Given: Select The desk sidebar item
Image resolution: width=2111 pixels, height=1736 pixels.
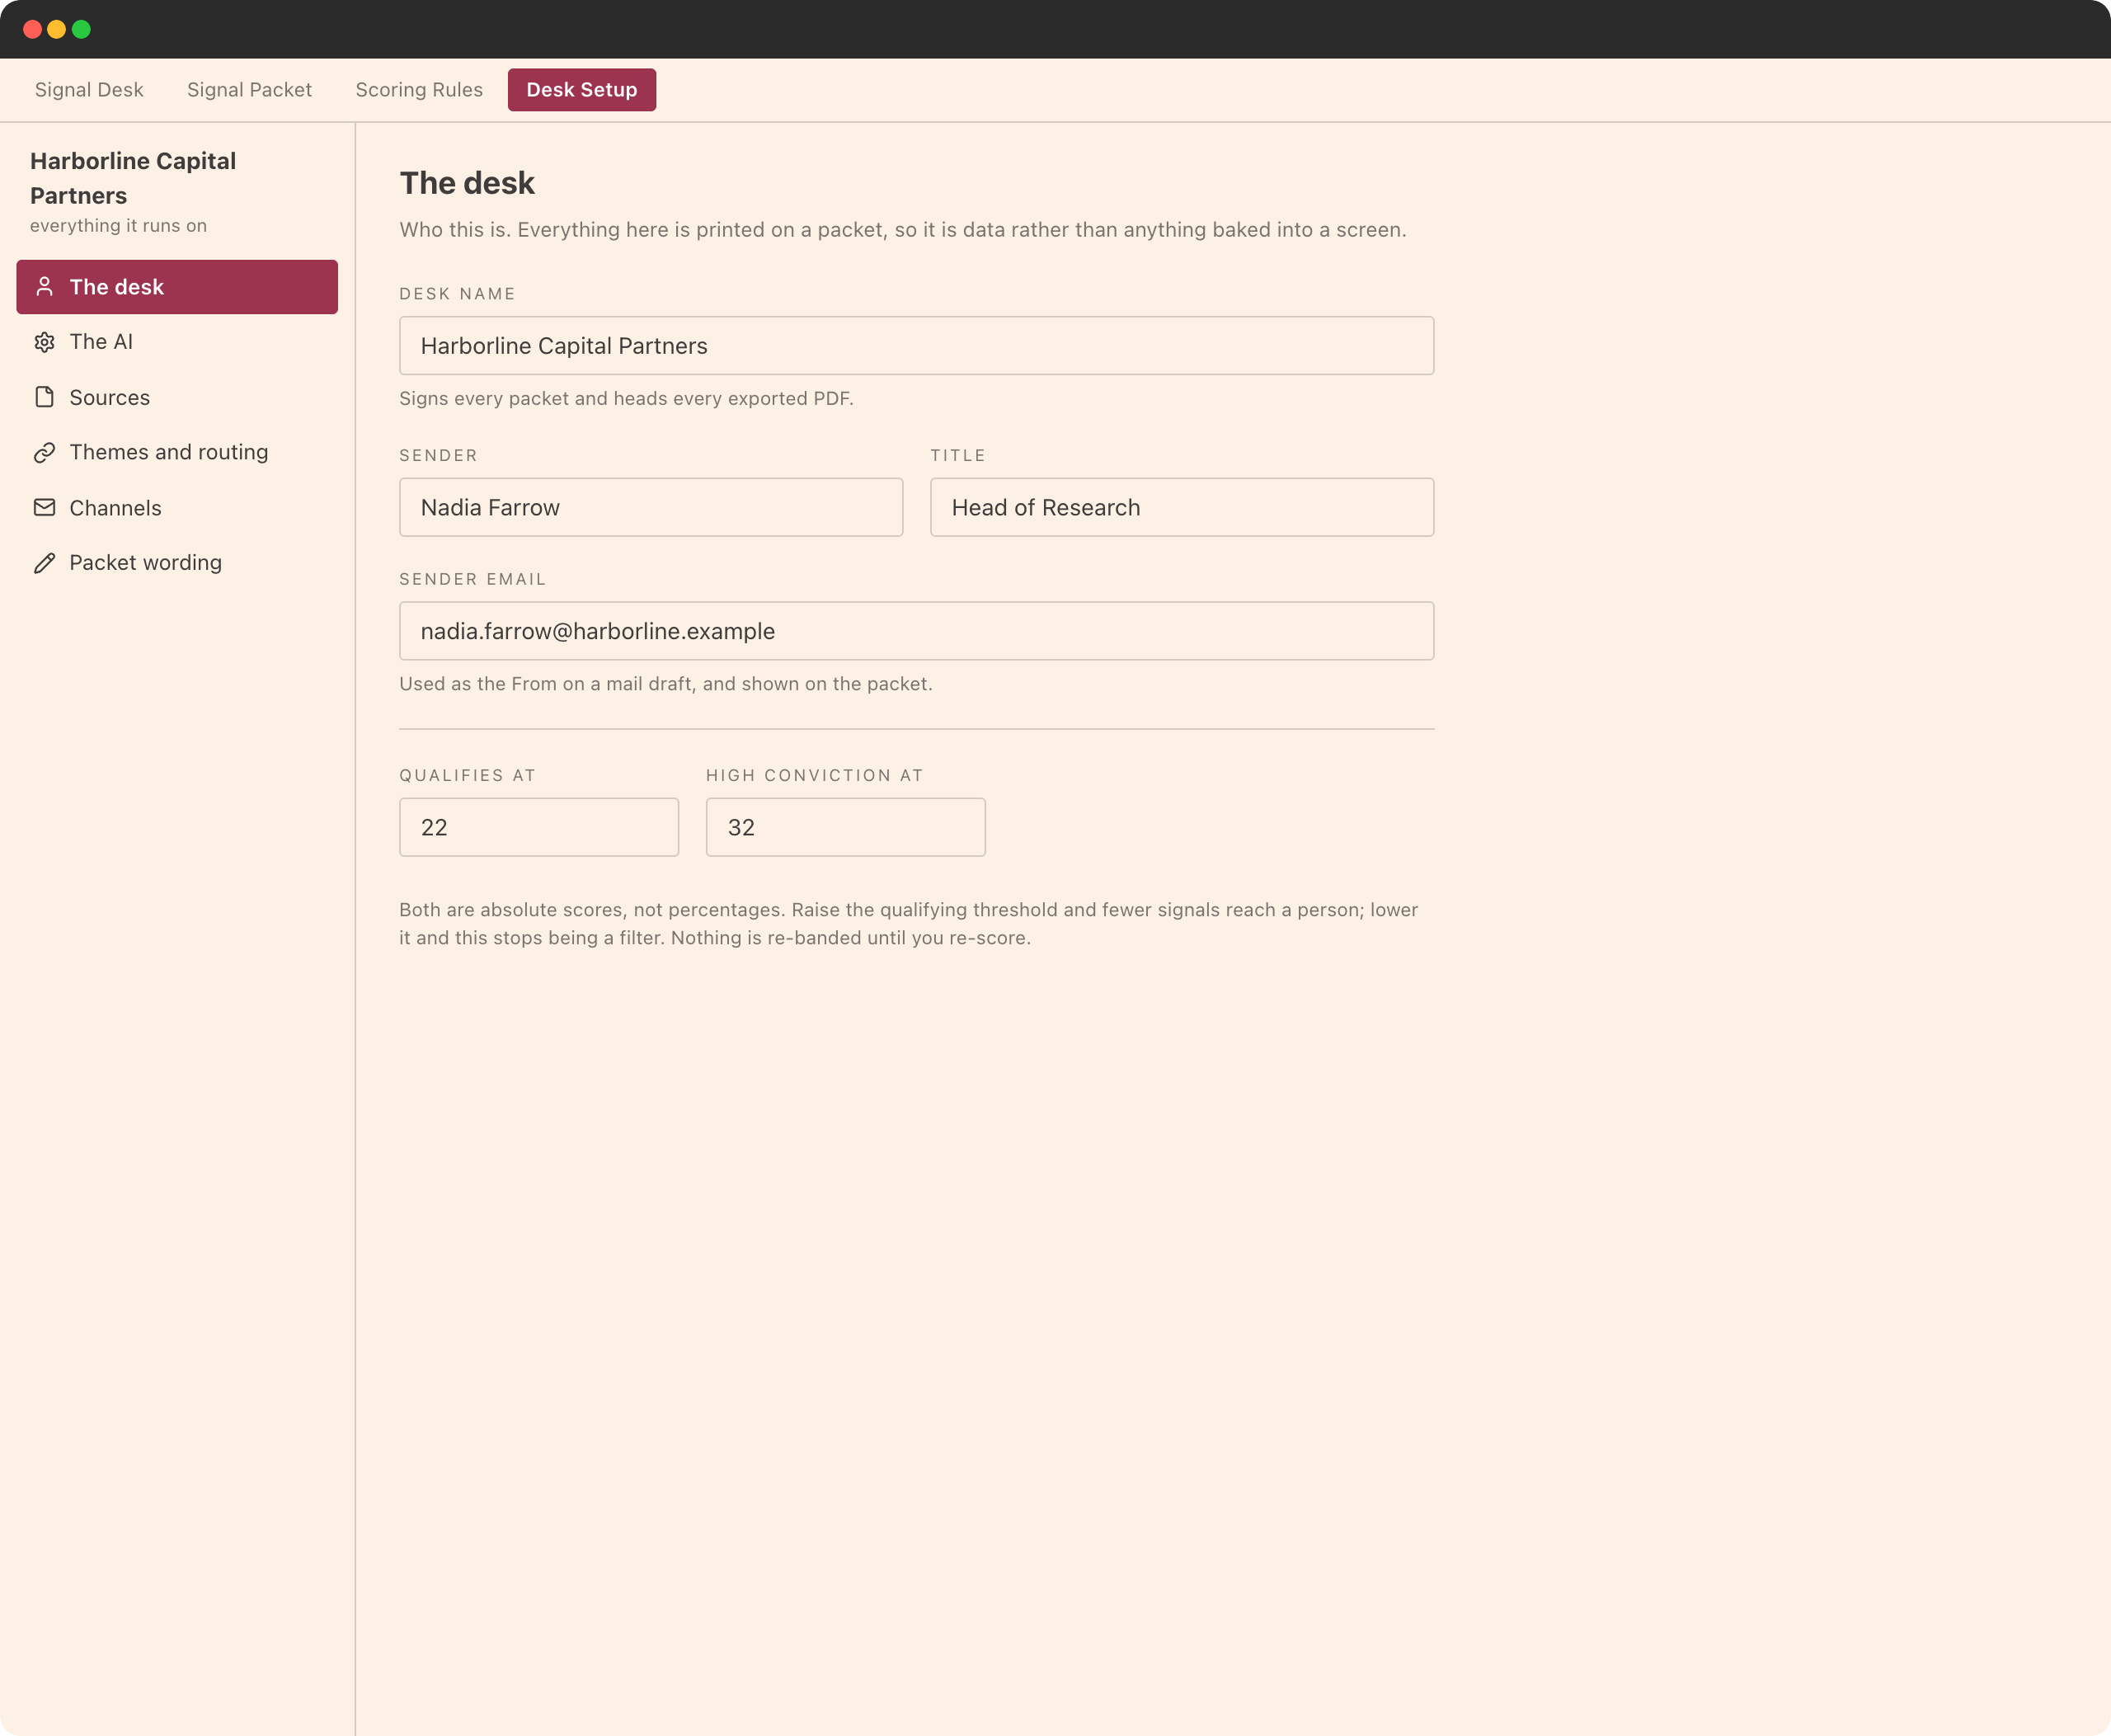Looking at the screenshot, I should pyautogui.click(x=177, y=287).
